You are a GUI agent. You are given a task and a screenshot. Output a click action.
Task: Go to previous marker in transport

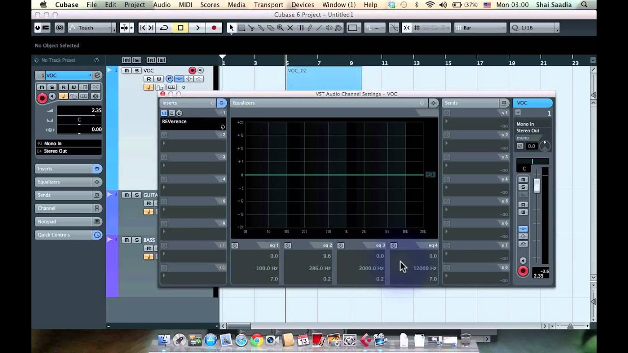[142, 28]
